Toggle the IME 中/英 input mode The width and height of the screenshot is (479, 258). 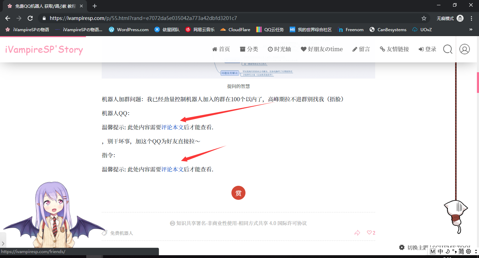[x=440, y=251]
